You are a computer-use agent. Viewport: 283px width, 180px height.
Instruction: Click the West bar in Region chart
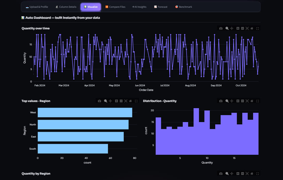point(85,113)
